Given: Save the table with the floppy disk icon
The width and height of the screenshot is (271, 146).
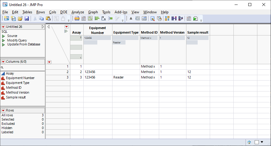Looking at the screenshot, I should point(27,18).
